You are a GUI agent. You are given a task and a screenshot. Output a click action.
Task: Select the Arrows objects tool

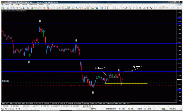151,8
